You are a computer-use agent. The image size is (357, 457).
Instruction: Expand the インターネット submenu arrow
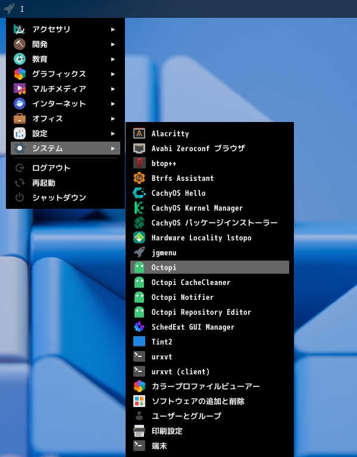[113, 104]
